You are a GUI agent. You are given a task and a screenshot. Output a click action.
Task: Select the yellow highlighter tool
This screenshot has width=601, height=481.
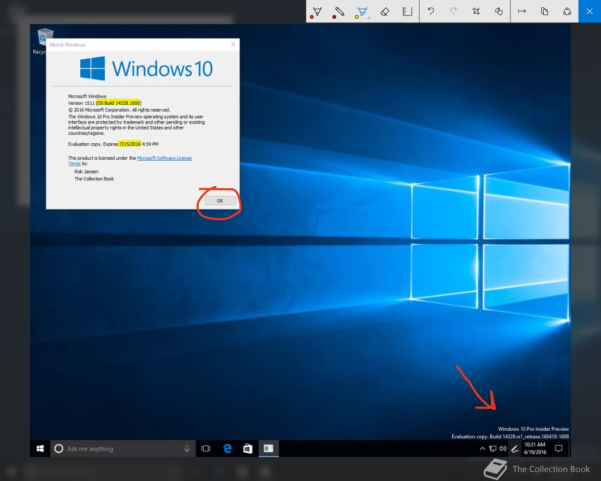coord(362,11)
